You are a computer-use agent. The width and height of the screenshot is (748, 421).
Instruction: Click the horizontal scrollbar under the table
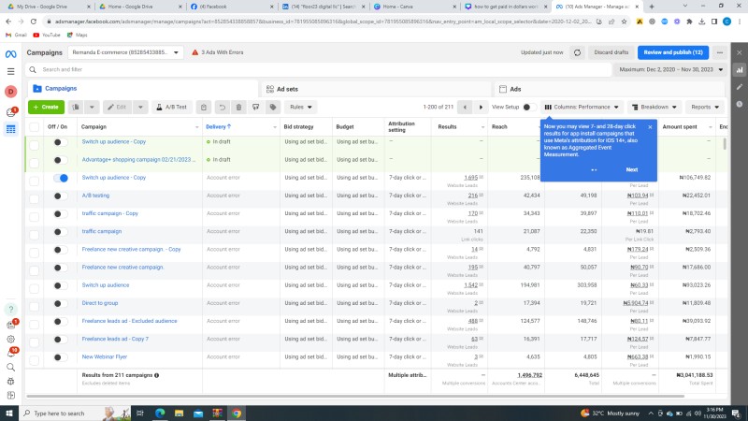(355, 396)
